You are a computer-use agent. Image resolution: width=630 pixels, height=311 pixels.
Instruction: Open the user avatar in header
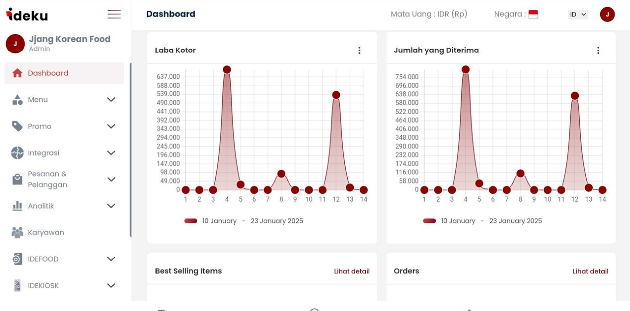coord(607,14)
